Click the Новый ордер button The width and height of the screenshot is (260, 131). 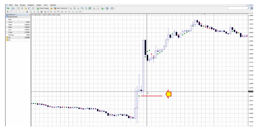coord(43,8)
